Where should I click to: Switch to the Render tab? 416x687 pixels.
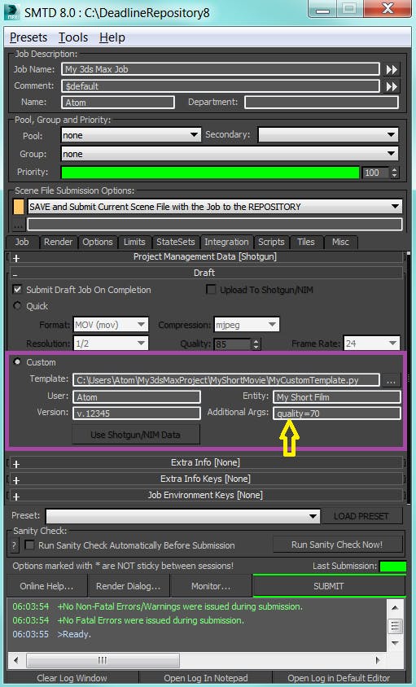click(x=58, y=242)
